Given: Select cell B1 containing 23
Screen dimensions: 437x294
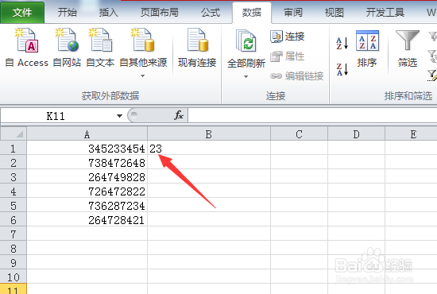Looking at the screenshot, I should (x=209, y=148).
